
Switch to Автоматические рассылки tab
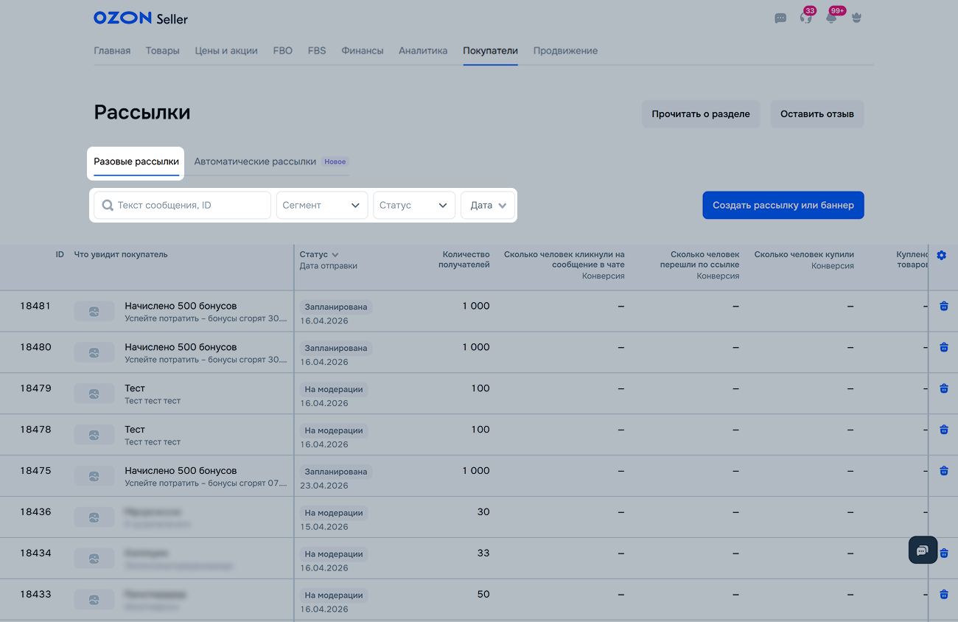[255, 161]
